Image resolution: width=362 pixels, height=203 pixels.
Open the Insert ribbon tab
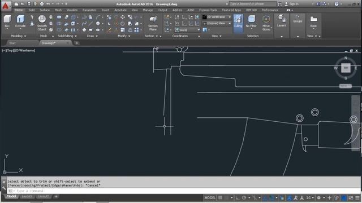pos(105,10)
